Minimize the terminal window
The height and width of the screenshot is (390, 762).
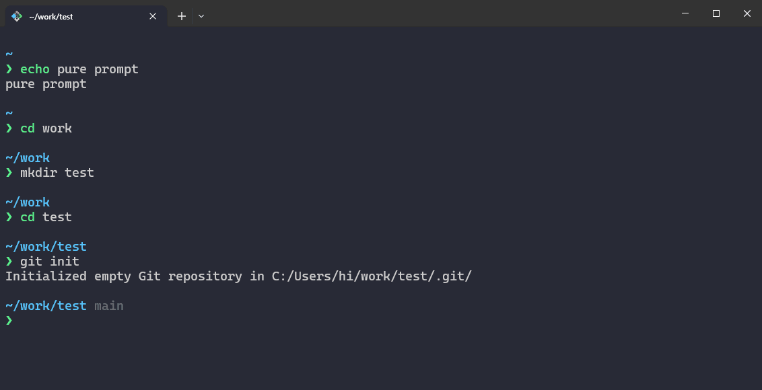(685, 13)
